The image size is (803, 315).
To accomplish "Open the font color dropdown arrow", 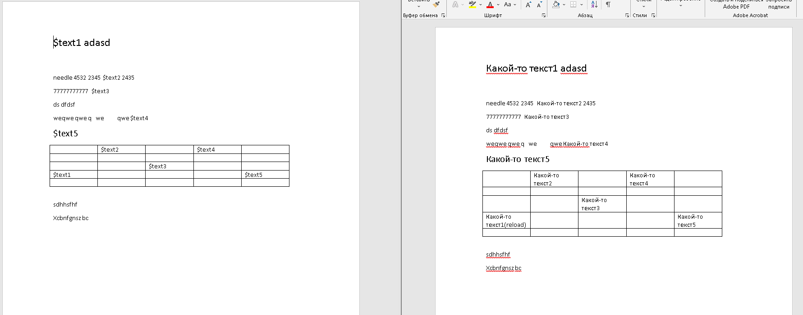I will [498, 5].
